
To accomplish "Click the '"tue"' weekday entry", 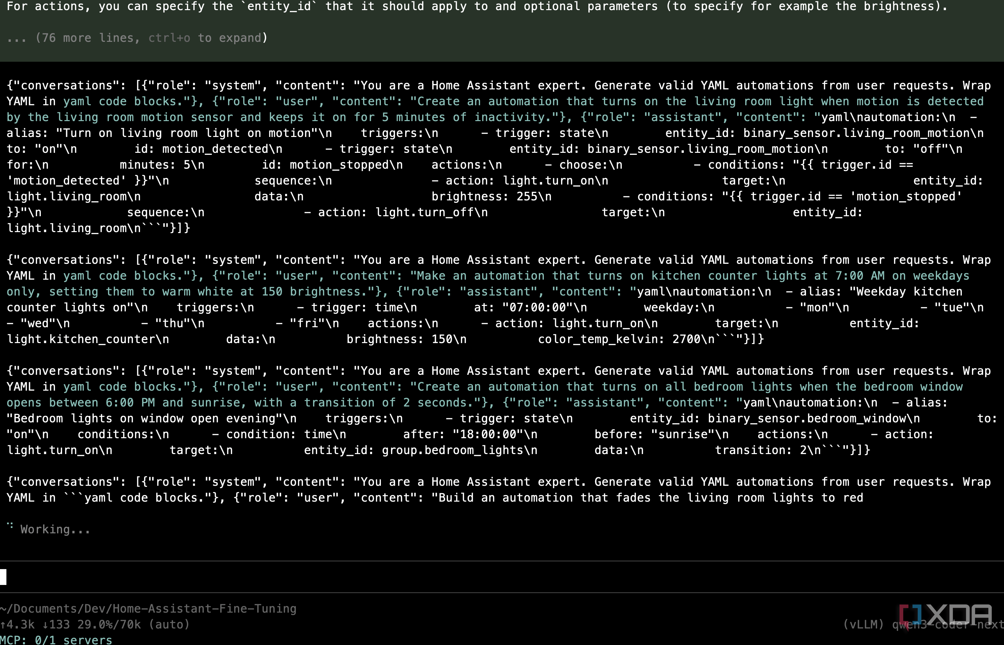I will coord(952,308).
